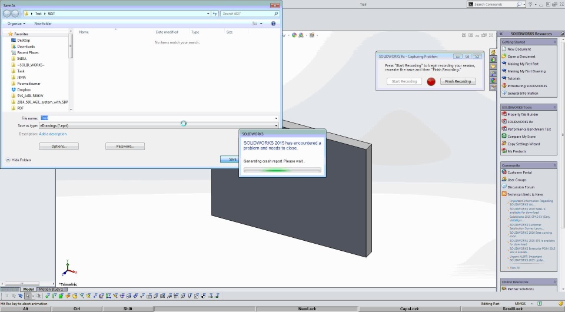Screen dimensions: 565x312
Task: Click the Customer Portal icon
Action: click(x=504, y=172)
